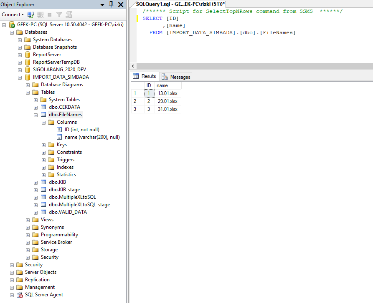Image resolution: width=373 pixels, height=303 pixels.
Task: Select the 31.01.xlsx result cell
Action: point(168,109)
